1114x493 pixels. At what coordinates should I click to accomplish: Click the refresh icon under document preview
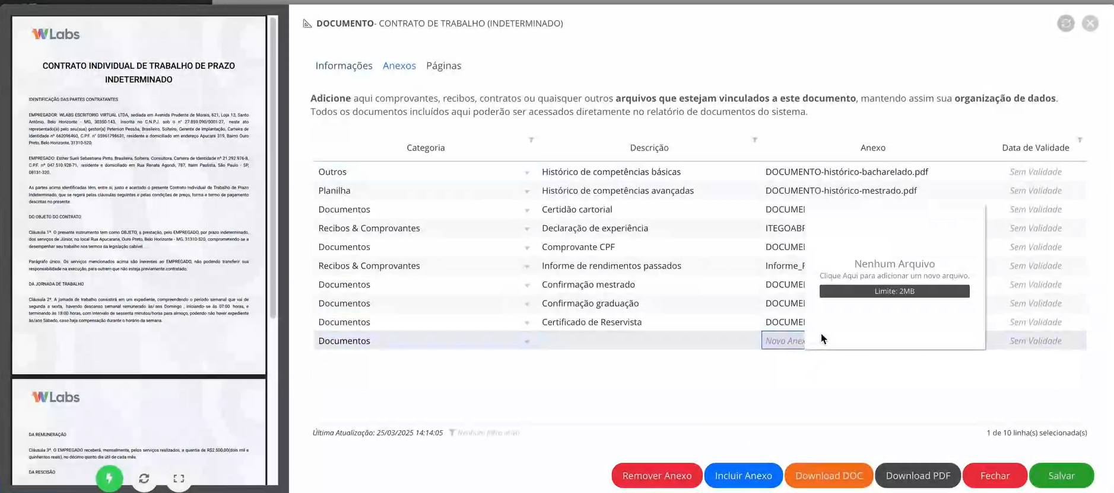pyautogui.click(x=144, y=478)
